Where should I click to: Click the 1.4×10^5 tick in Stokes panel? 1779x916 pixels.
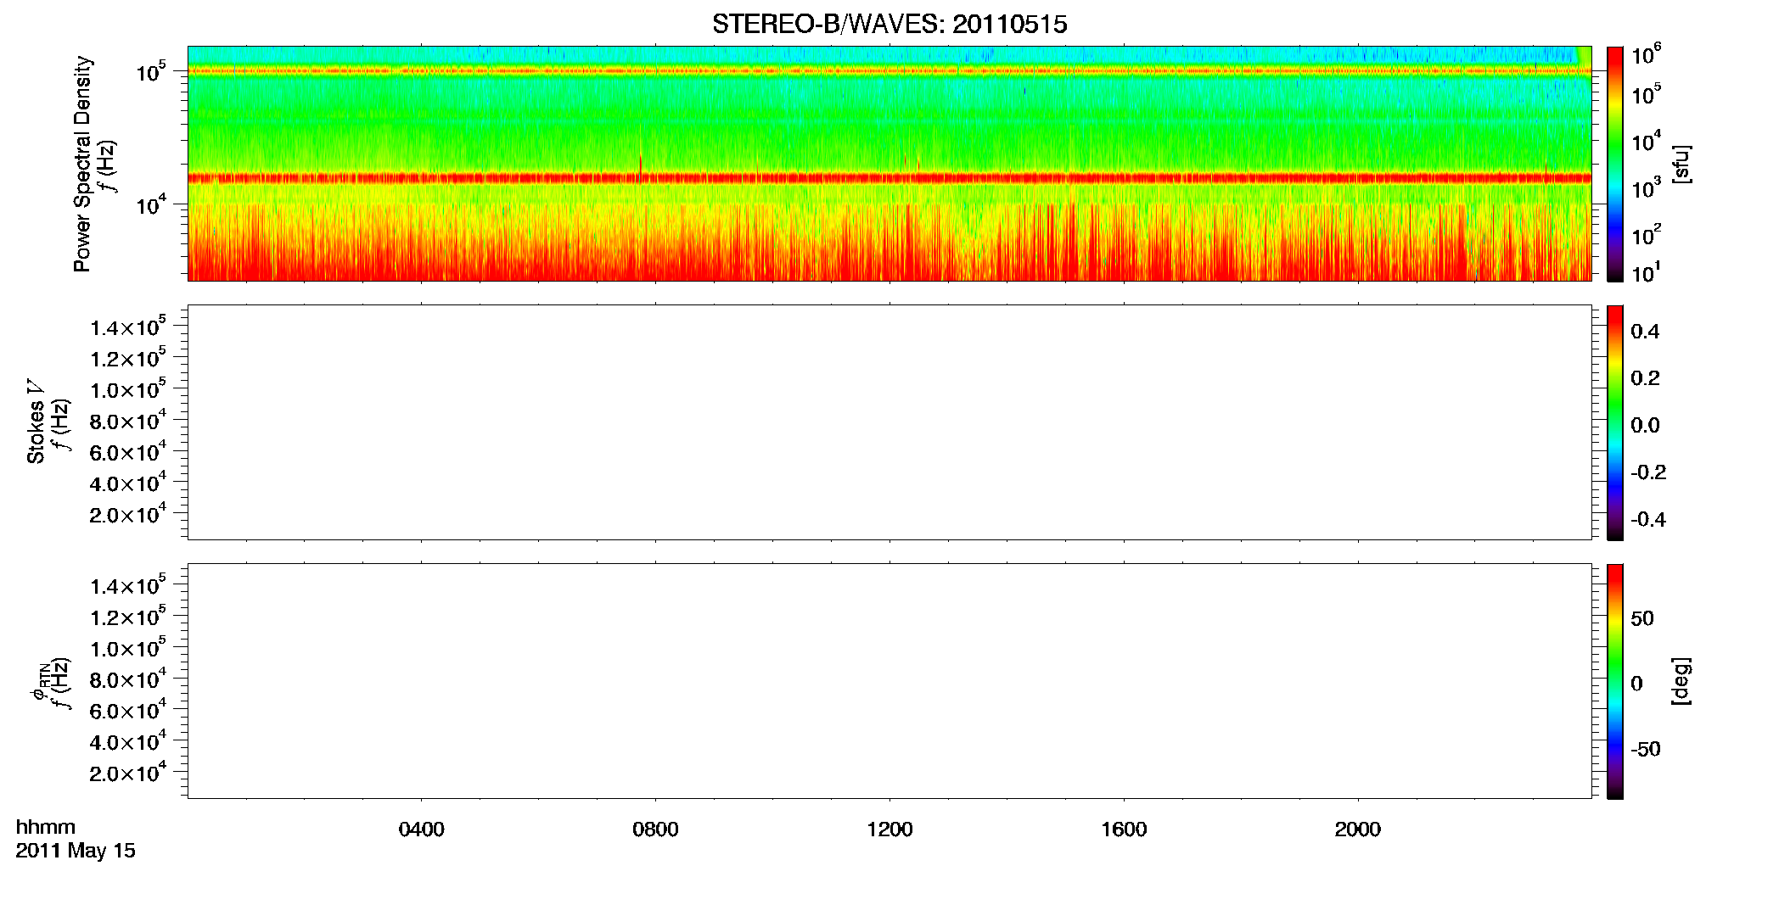coord(128,326)
